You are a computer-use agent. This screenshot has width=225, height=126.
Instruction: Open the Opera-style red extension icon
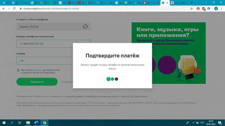tap(198, 9)
